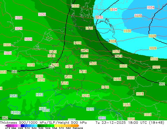The height and width of the screenshot is (129, 167).
Task: Click the darkest green legend swatch
Action: (39, 126)
